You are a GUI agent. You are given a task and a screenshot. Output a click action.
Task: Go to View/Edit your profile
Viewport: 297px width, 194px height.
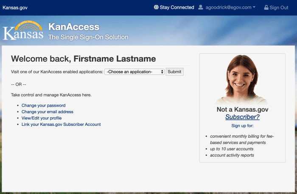point(42,118)
